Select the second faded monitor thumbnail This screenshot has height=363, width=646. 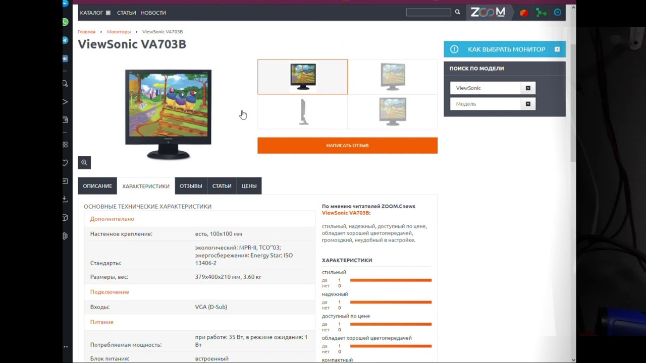[393, 77]
